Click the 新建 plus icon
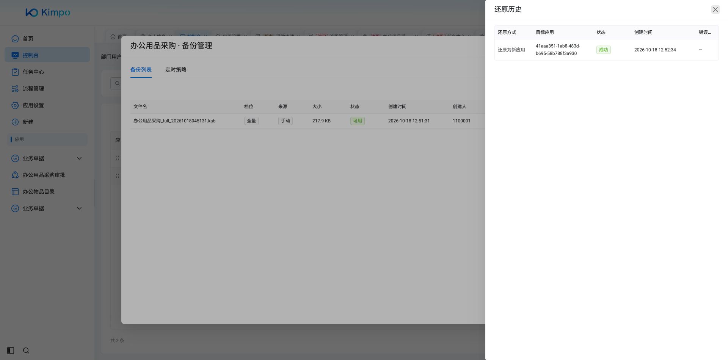The image size is (728, 360). (x=15, y=122)
